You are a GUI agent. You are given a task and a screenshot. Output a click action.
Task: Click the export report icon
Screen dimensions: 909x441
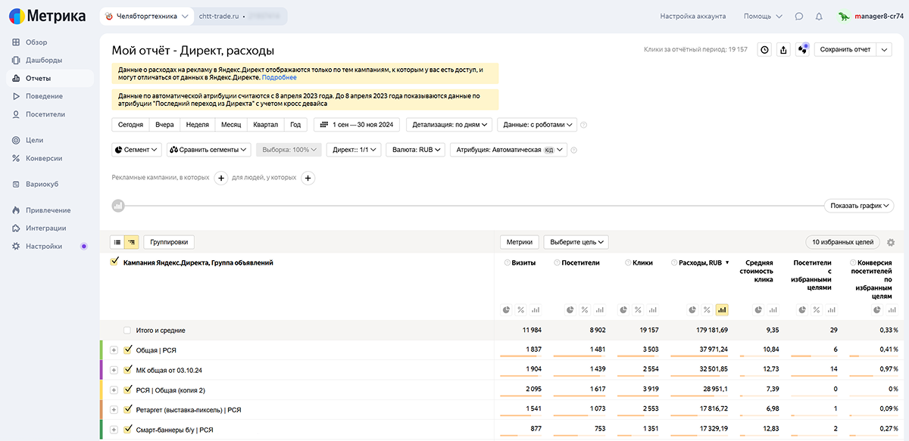[x=783, y=50]
